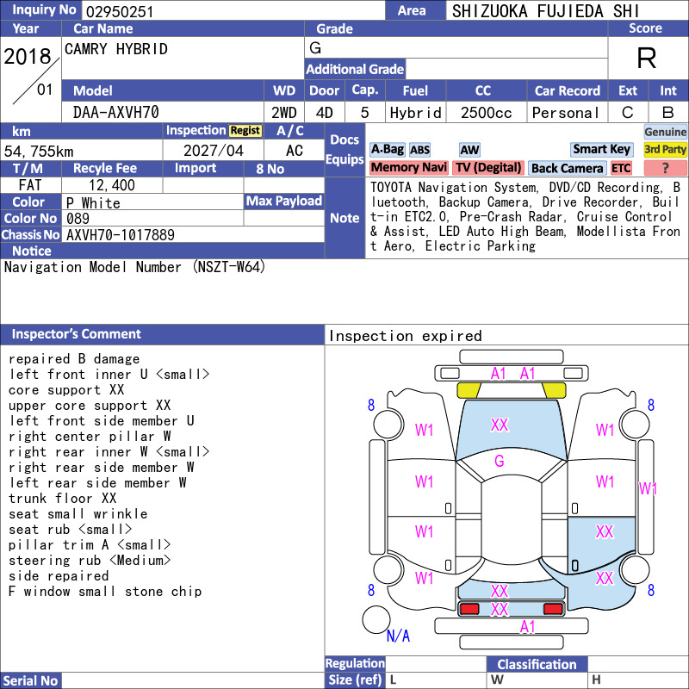Click the area SHIZUOKA FUJIEDA SHI

point(545,11)
